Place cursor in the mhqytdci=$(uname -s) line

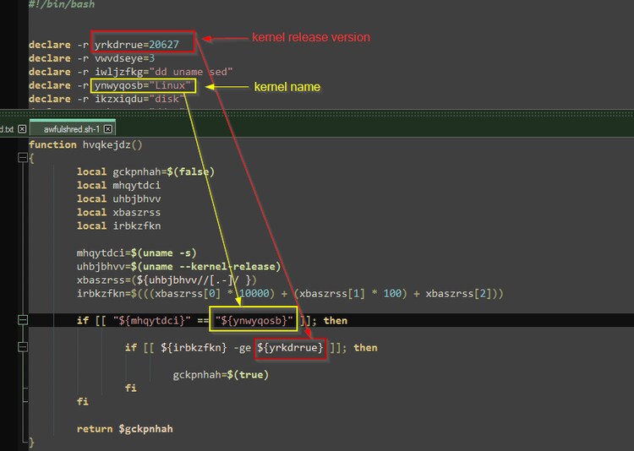(x=134, y=253)
